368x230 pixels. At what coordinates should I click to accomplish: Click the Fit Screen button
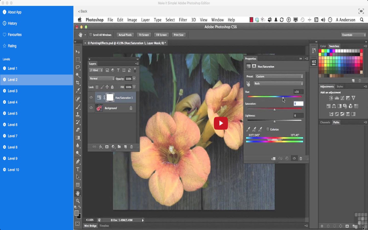(x=144, y=35)
